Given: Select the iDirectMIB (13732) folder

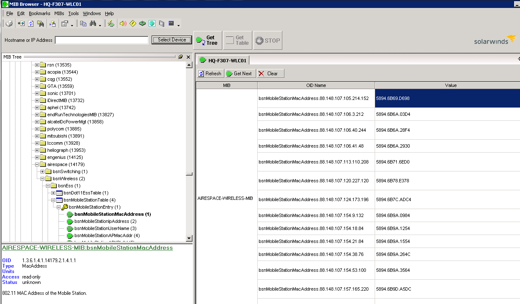Looking at the screenshot, I should [x=66, y=100].
